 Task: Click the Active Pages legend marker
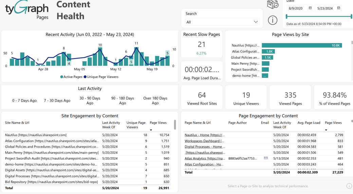coord(62,77)
